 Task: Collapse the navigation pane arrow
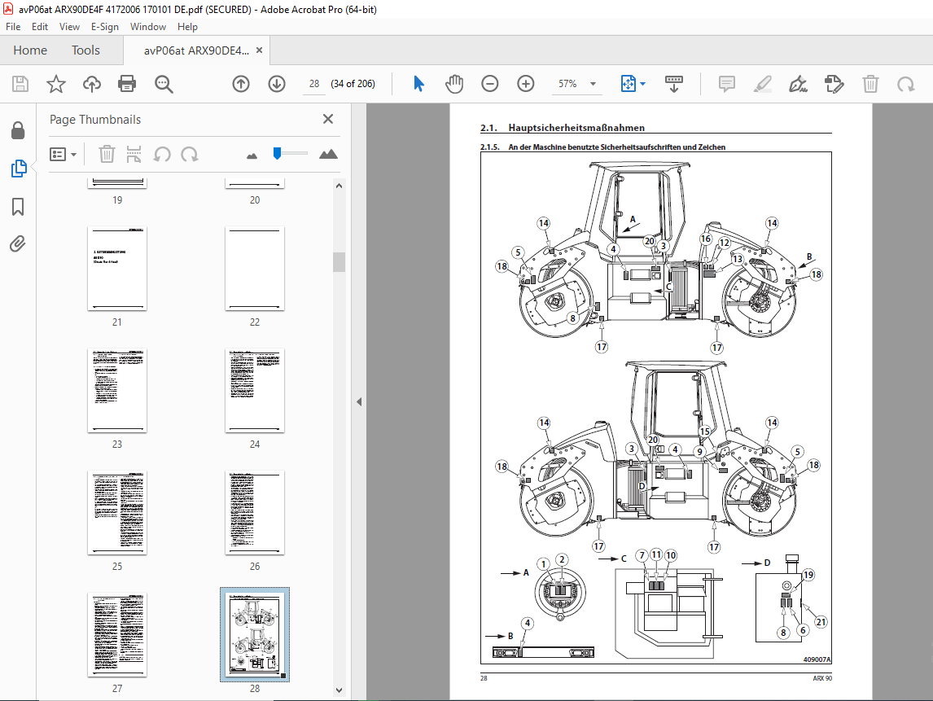coord(359,401)
